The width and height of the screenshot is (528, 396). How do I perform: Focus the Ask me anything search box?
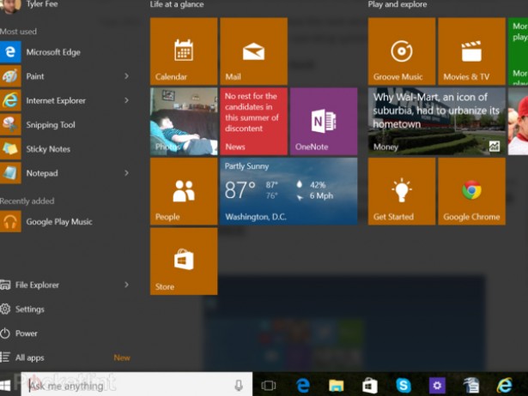click(x=137, y=385)
